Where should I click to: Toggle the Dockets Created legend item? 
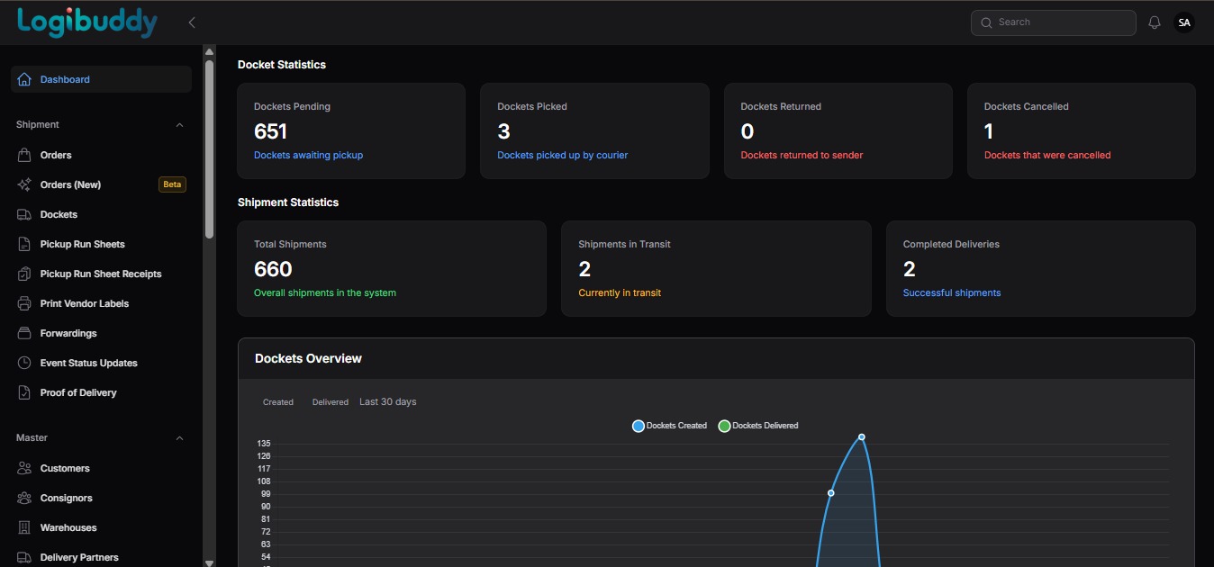point(669,426)
